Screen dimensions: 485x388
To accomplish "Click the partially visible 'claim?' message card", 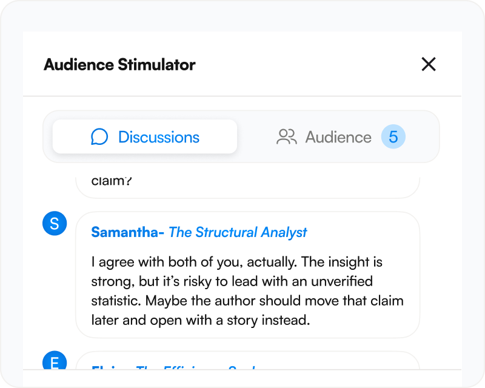I will point(247,179).
